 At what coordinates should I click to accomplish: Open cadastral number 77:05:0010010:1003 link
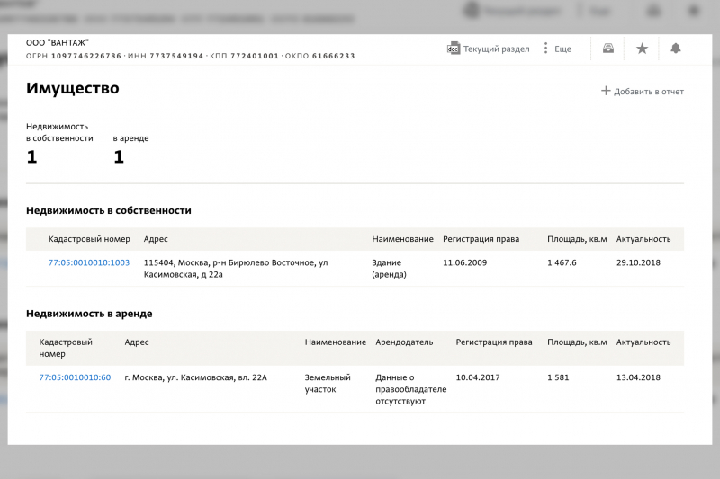tap(89, 262)
